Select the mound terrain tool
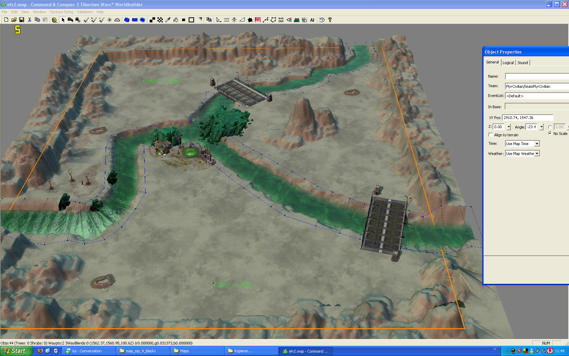This screenshot has height=356, width=569. [117, 20]
